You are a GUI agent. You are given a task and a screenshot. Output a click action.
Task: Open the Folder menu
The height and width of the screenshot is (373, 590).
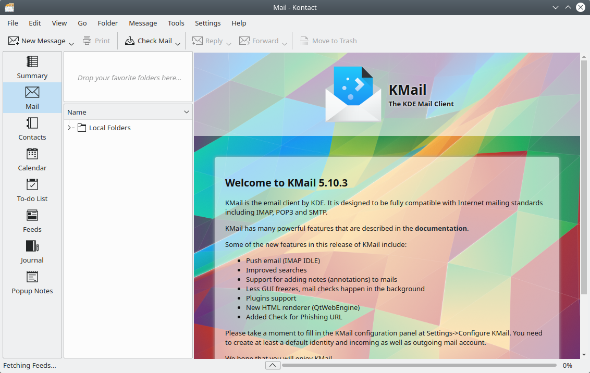(108, 23)
